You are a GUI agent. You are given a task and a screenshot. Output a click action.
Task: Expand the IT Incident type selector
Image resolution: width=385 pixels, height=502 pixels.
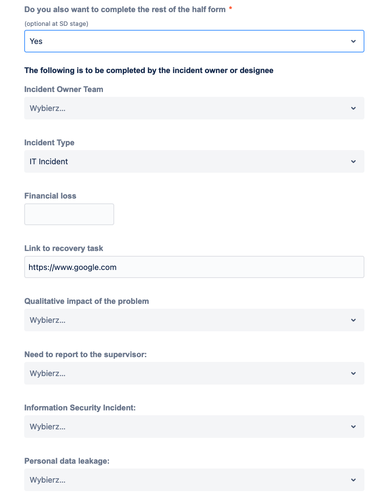pyautogui.click(x=186, y=161)
